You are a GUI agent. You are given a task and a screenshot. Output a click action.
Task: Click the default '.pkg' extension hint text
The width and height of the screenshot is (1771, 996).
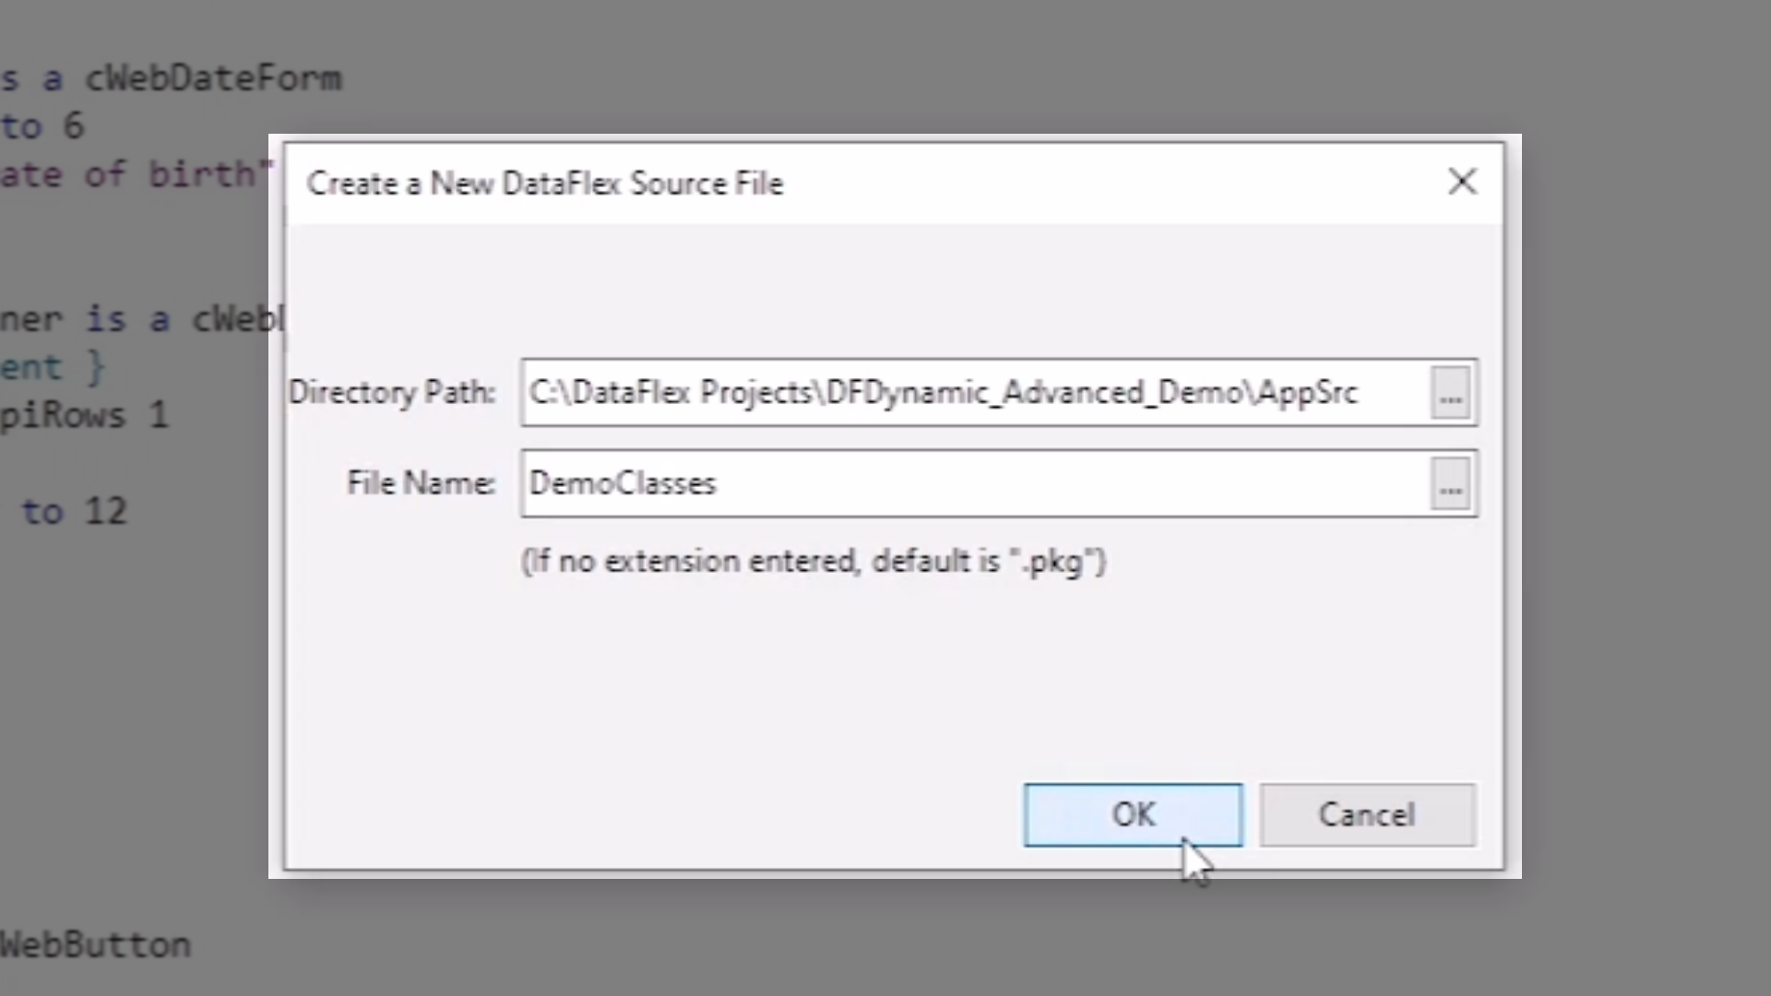(813, 561)
